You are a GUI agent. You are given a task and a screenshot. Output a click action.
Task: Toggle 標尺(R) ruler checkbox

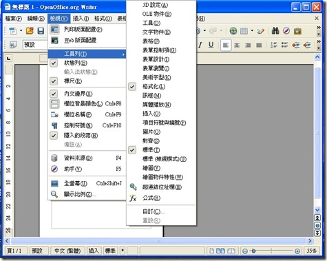click(x=54, y=81)
